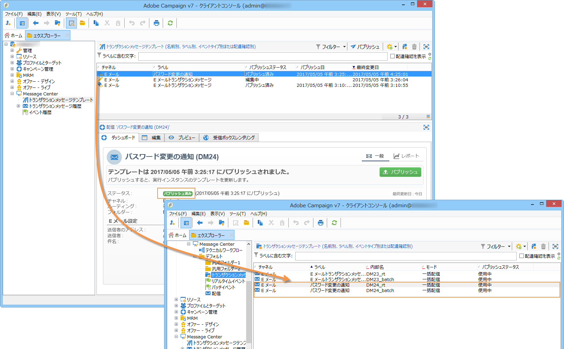Image resolution: width=564 pixels, height=349 pixels.
Task: Open ヘルプ(H) menu in the front window
Action: (258, 214)
